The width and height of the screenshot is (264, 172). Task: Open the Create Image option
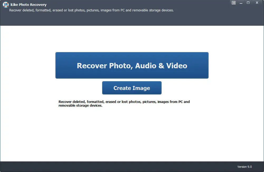(132, 88)
